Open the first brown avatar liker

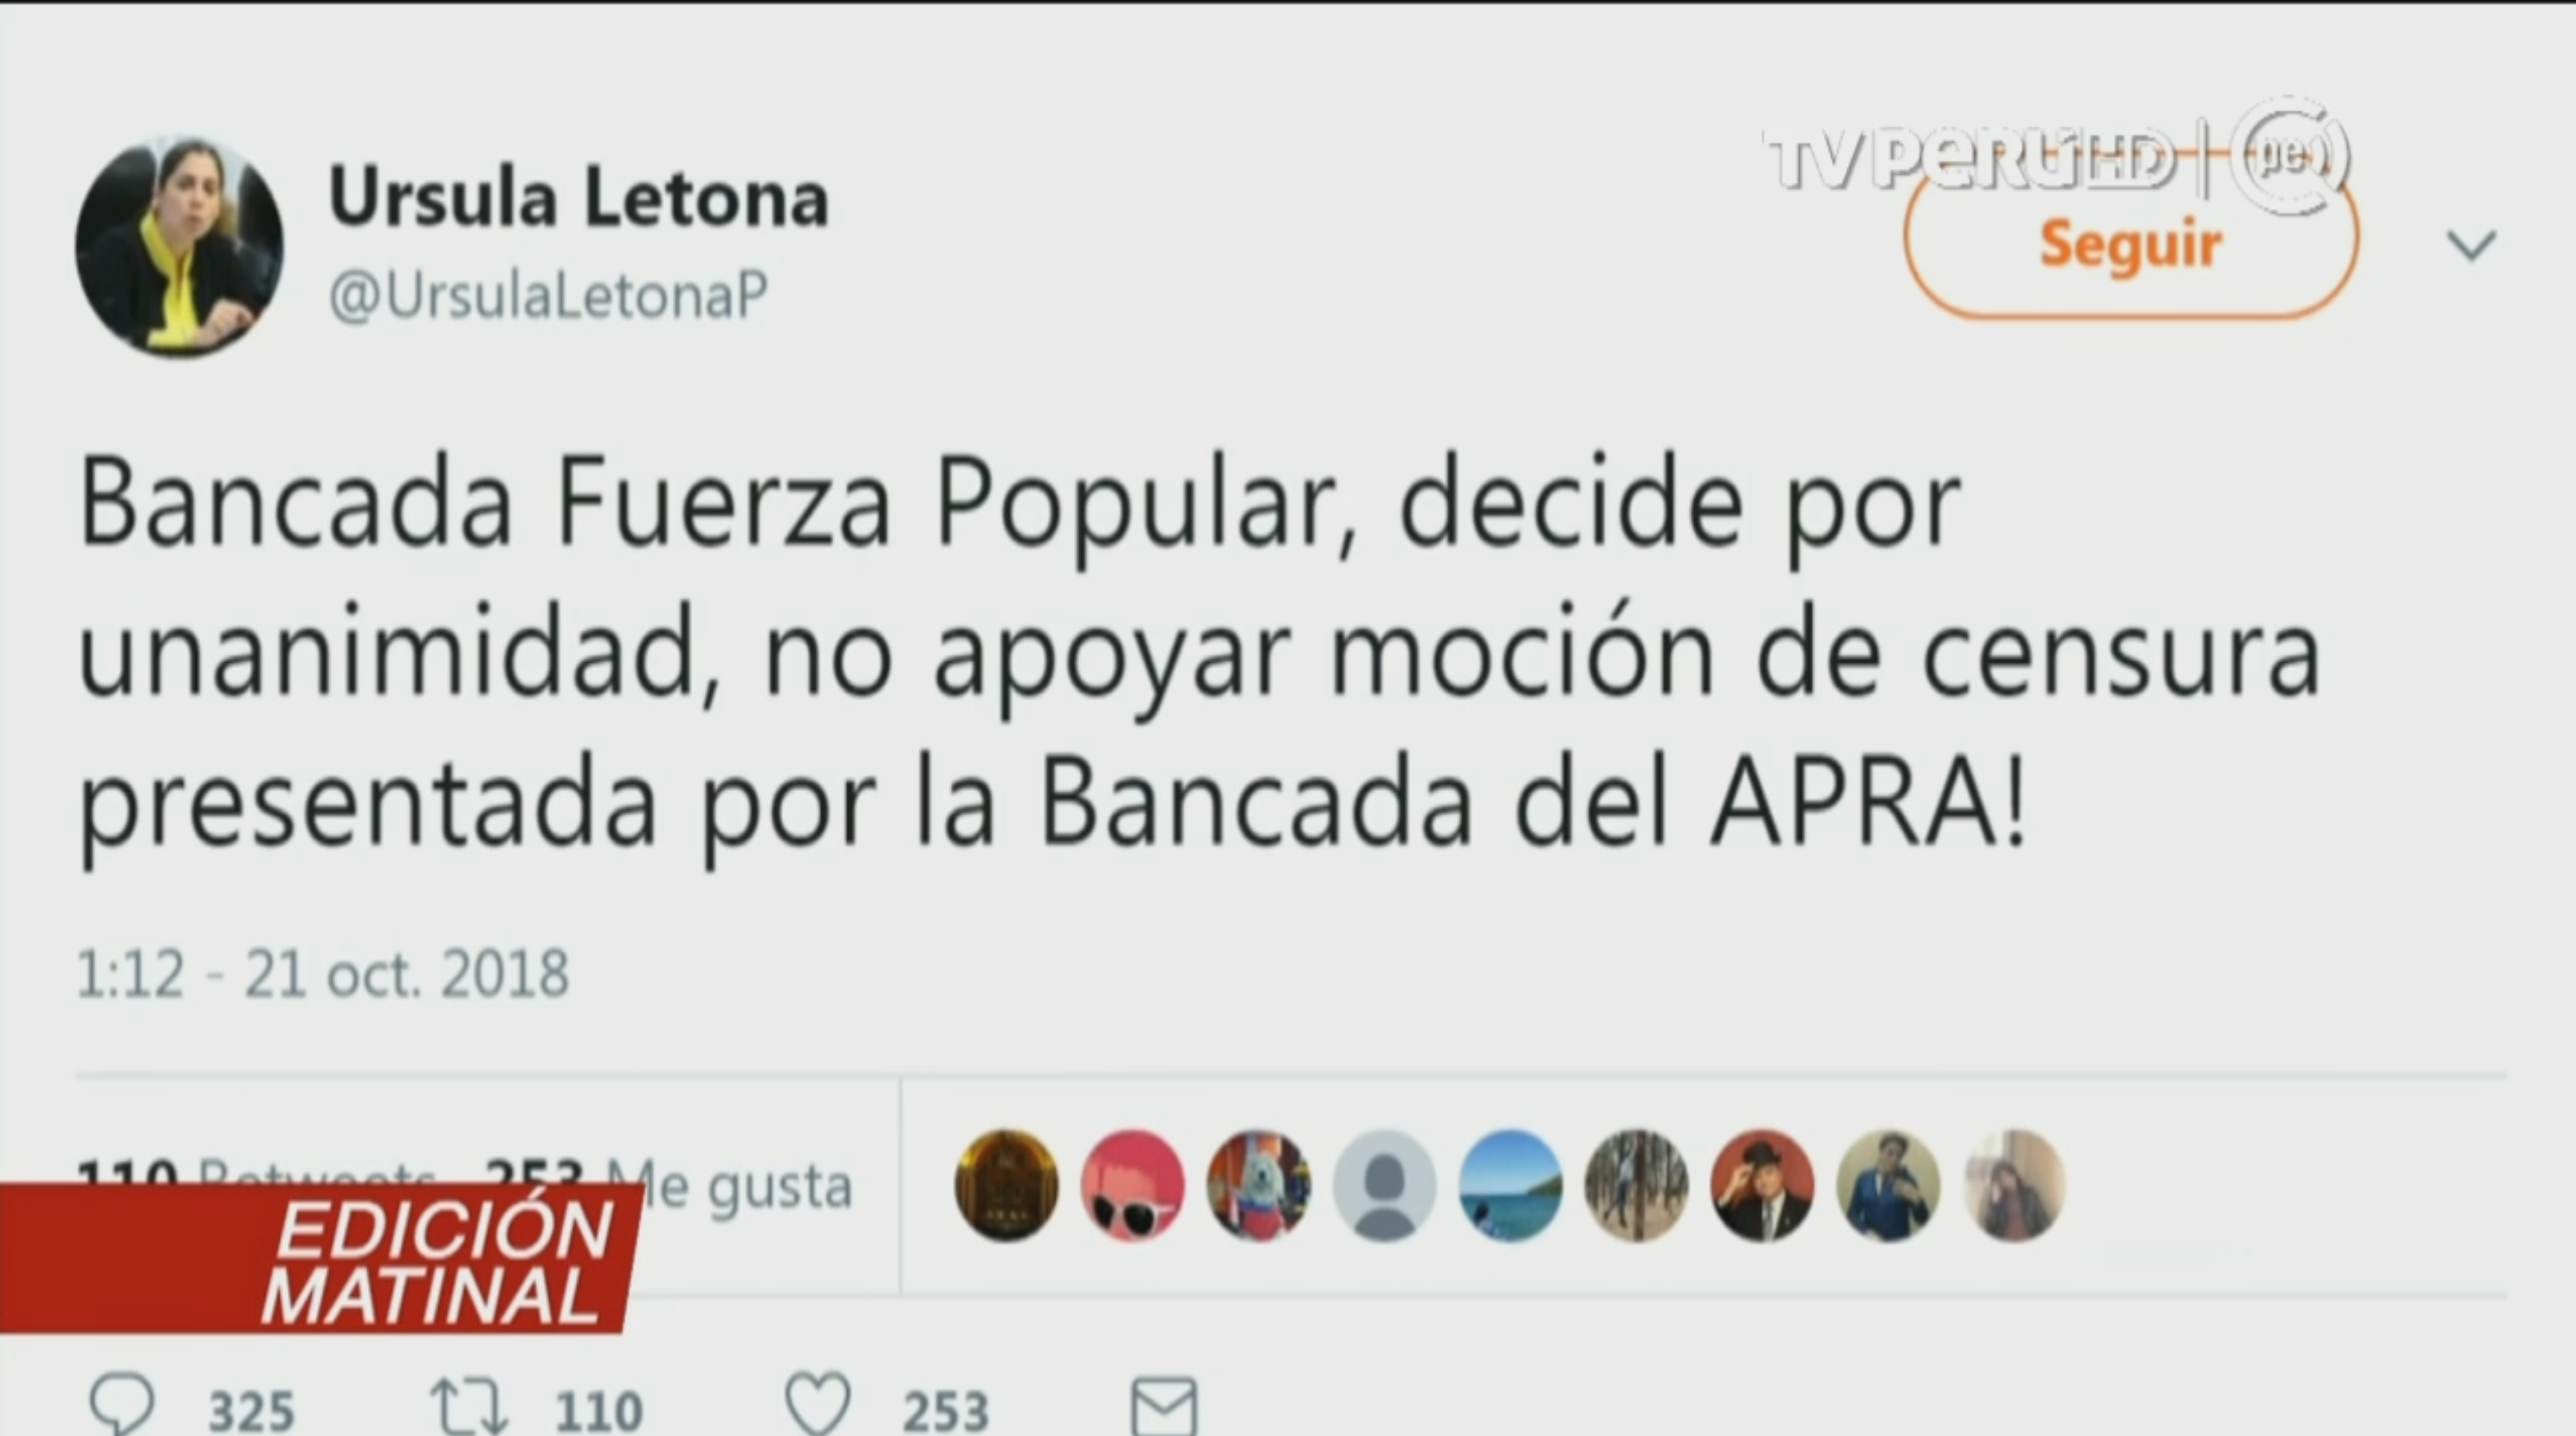[1006, 1186]
